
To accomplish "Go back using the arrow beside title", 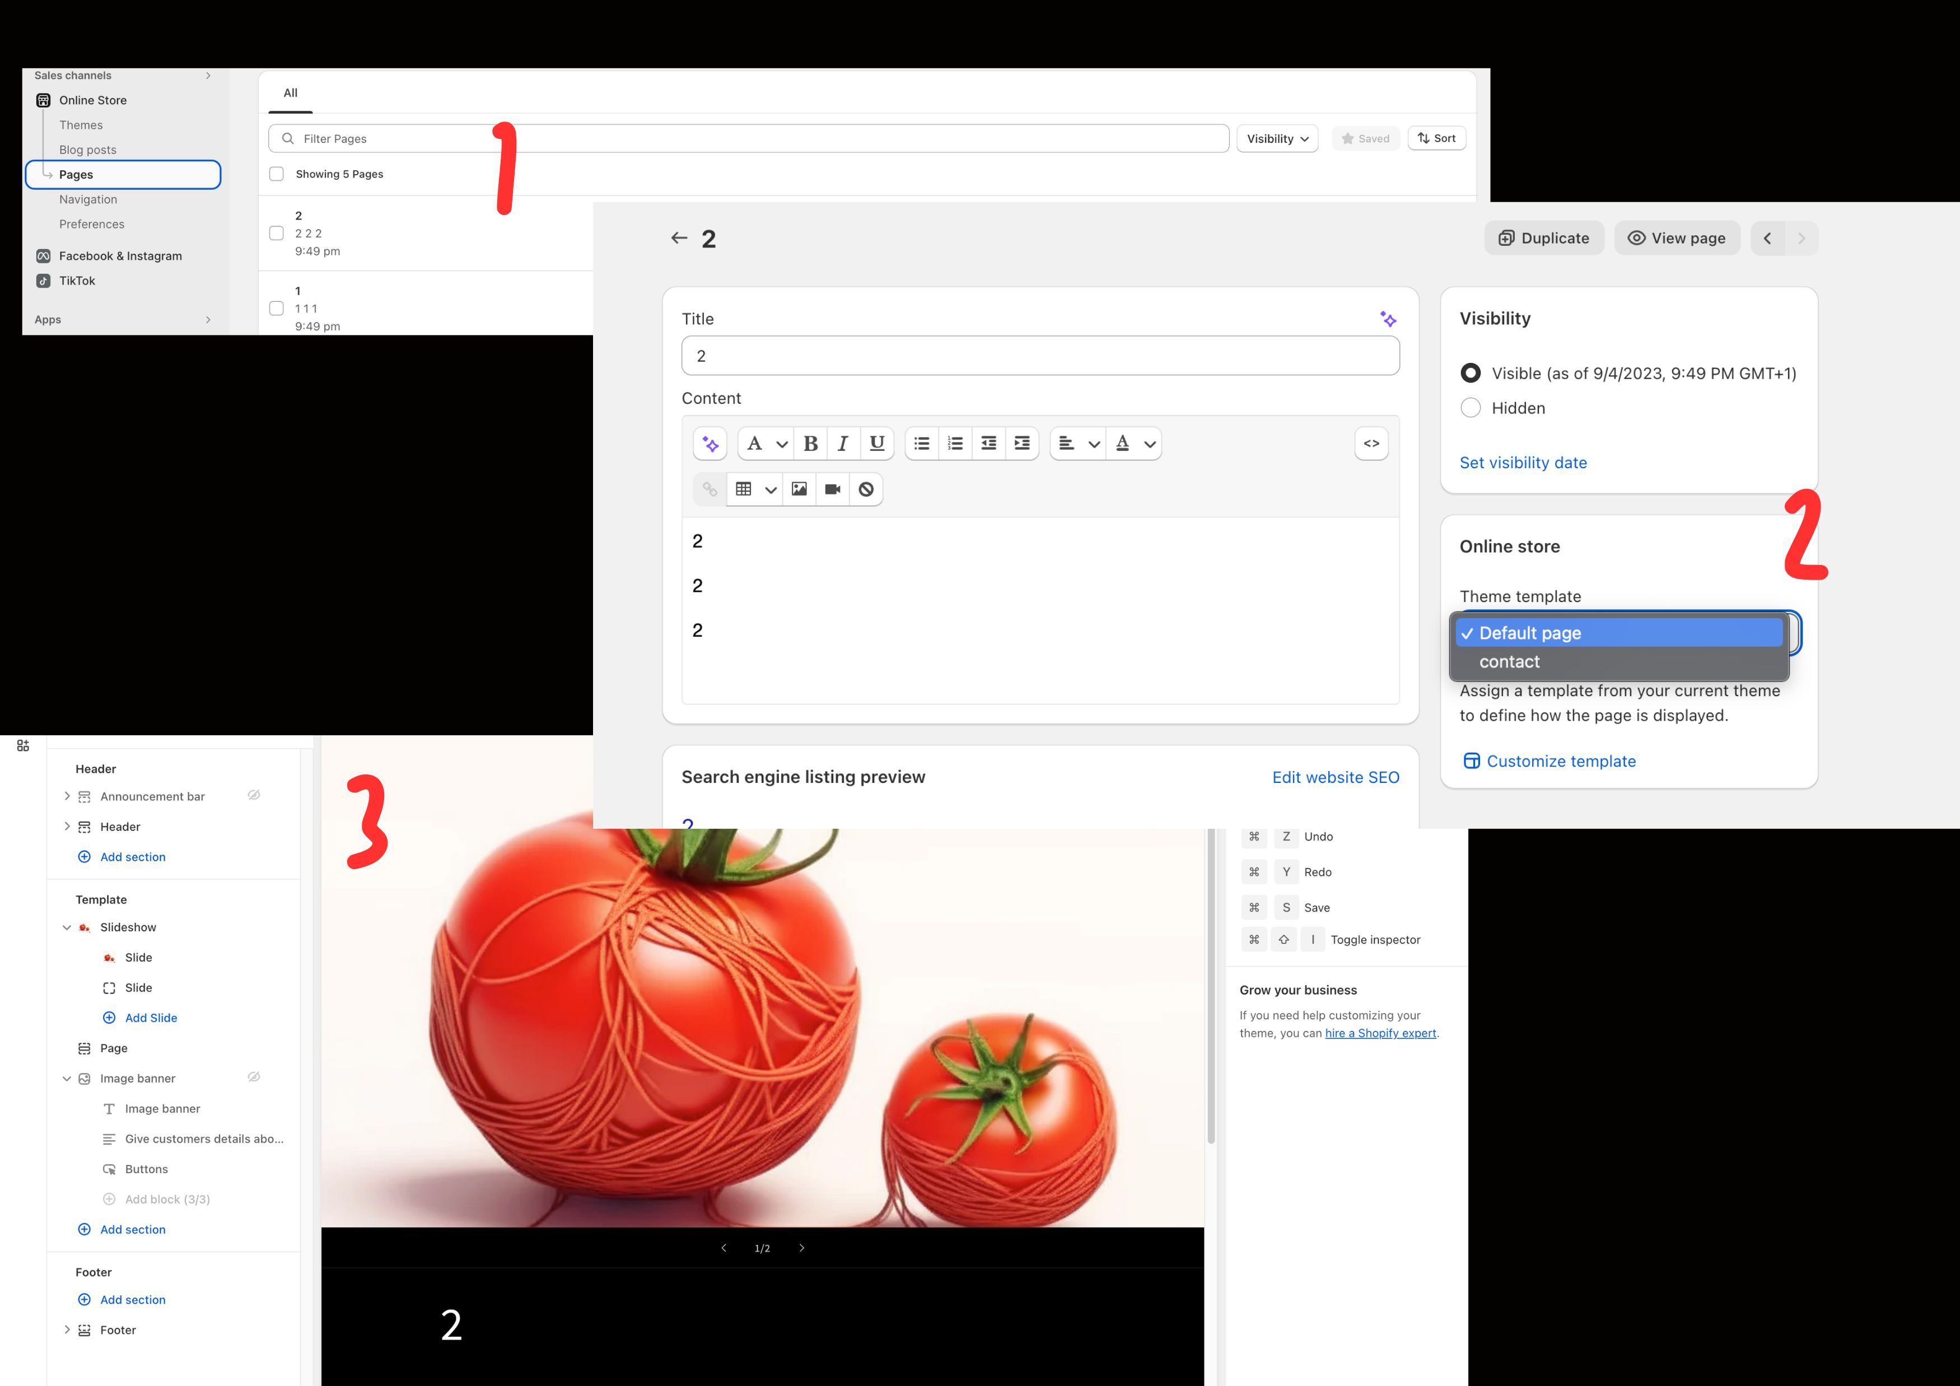I will (679, 238).
